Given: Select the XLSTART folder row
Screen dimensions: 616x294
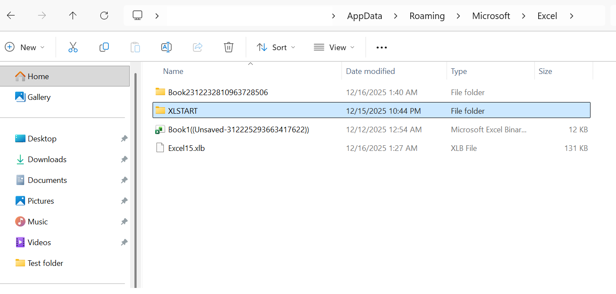Looking at the screenshot, I should 372,111.
